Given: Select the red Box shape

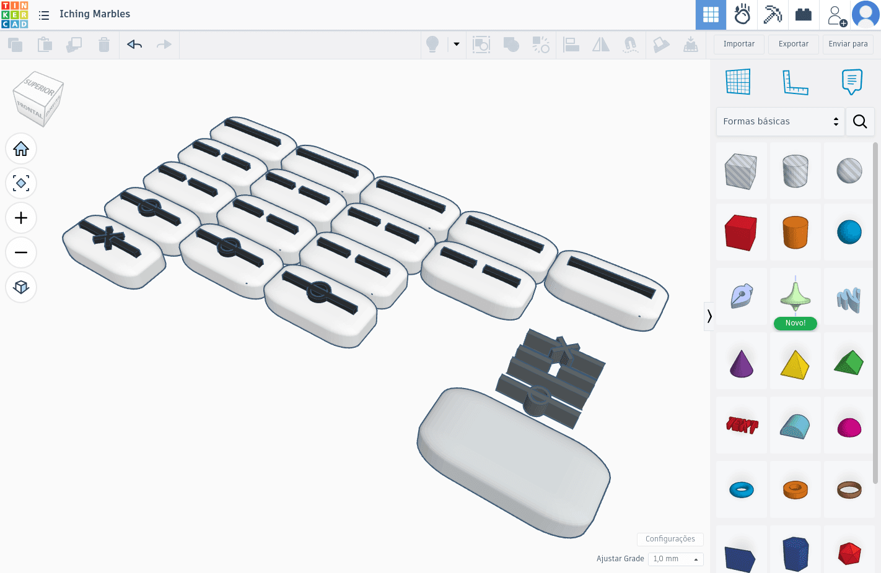Looking at the screenshot, I should coord(742,232).
